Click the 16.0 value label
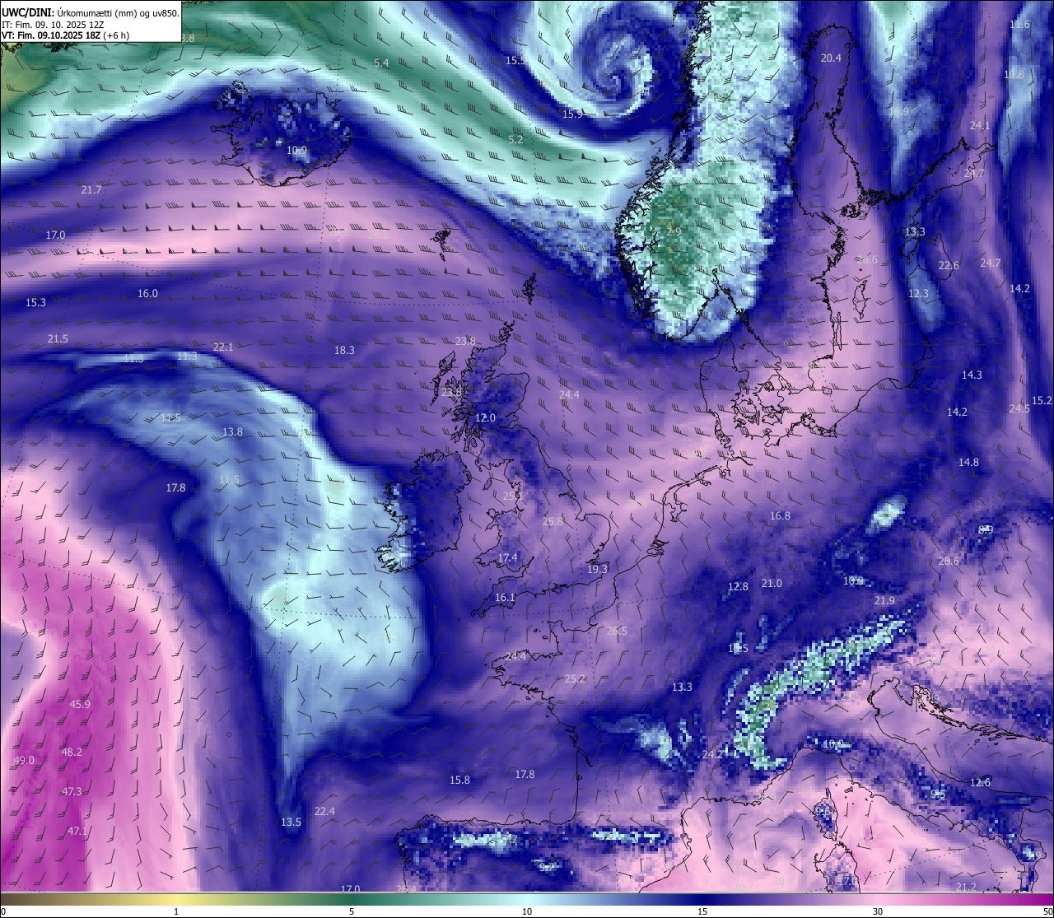This screenshot has height=918, width=1054. pos(147,293)
